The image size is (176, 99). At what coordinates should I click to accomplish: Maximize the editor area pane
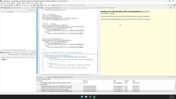(98, 8)
